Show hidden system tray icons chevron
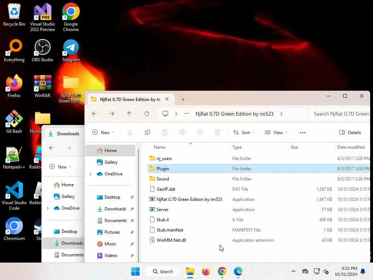373x280 pixels. pyautogui.click(x=294, y=271)
